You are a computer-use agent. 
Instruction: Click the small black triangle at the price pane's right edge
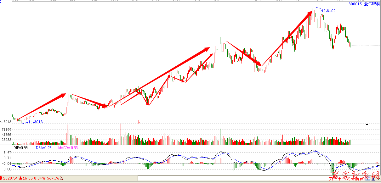[367, 124]
